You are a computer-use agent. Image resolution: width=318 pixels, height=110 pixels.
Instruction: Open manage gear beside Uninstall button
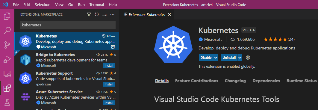point(248,58)
